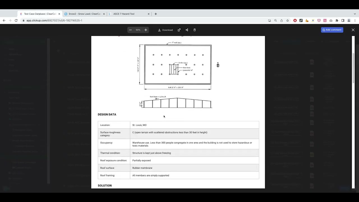Open the Extensions puzzle menu
The height and width of the screenshot is (202, 359).
point(337,20)
